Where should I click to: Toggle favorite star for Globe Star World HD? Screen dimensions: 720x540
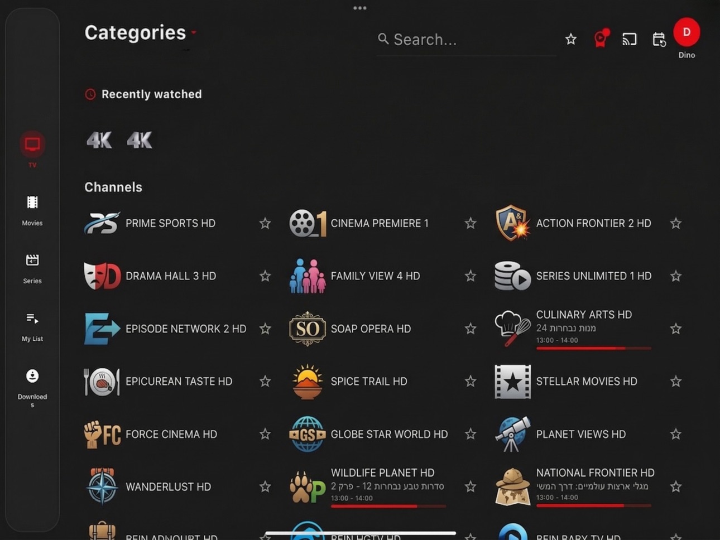(x=471, y=434)
